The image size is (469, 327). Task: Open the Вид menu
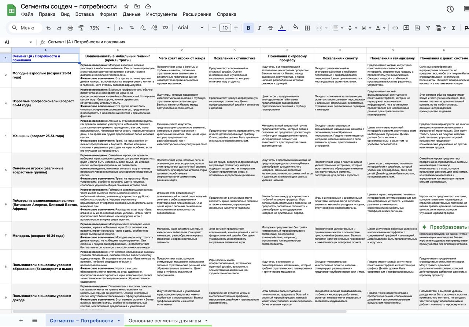(65, 14)
